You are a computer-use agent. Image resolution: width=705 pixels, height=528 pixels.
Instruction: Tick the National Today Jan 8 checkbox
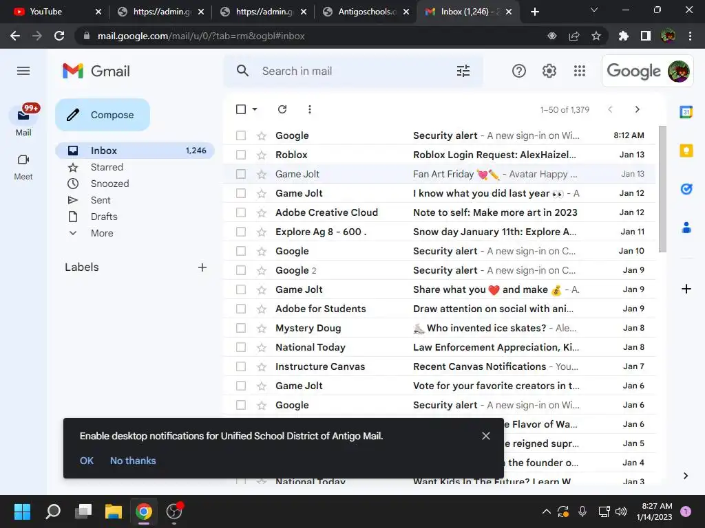(241, 347)
